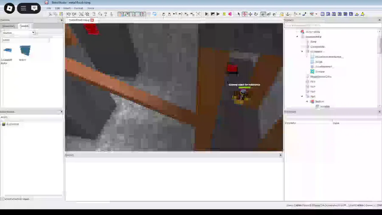
Task: Open the dropdown arrow after the red-blue icon
Action: click(x=316, y=14)
